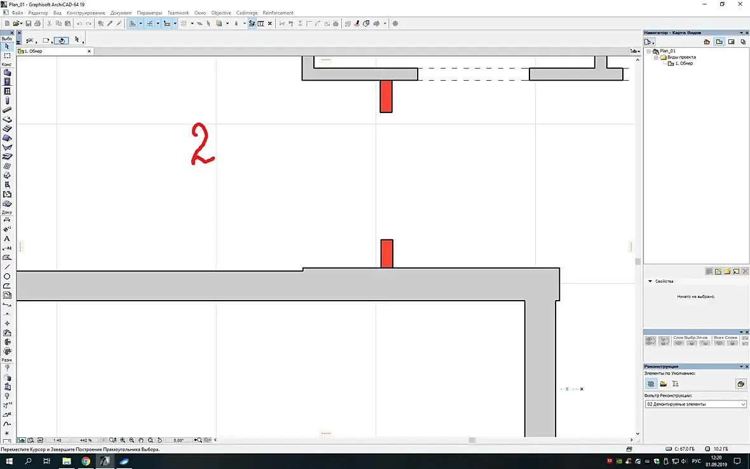Open the Файл menu

17,13
